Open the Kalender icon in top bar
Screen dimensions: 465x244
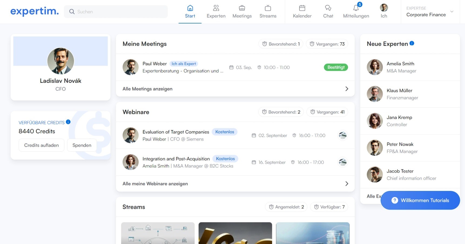click(x=302, y=8)
